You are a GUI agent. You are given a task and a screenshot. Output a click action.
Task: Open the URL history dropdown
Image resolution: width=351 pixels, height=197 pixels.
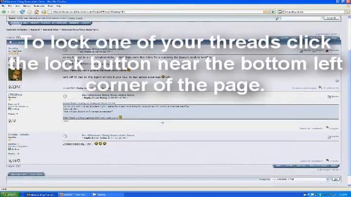(x=269, y=11)
